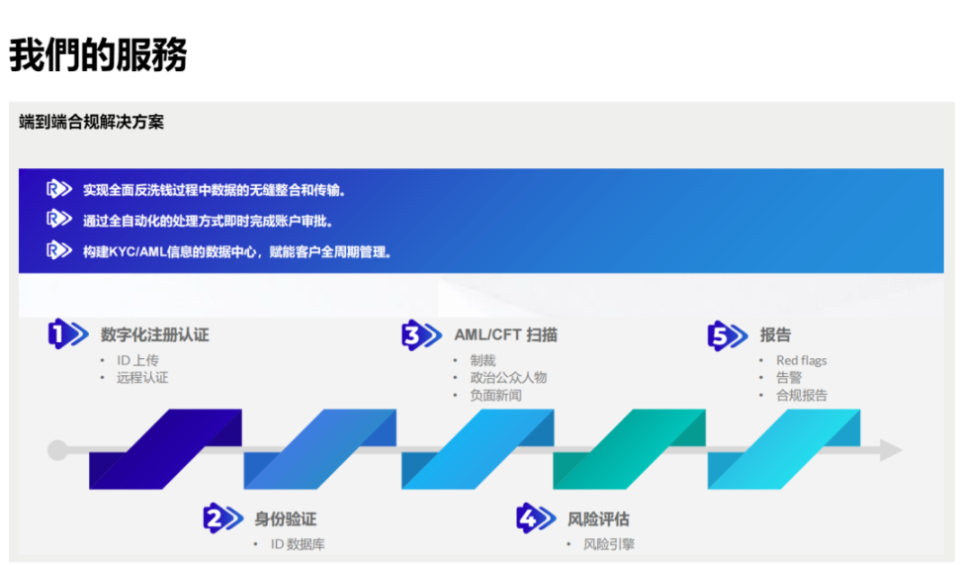Click the gray arrowhead ending the timeline
The image size is (961, 565).
click(x=891, y=449)
